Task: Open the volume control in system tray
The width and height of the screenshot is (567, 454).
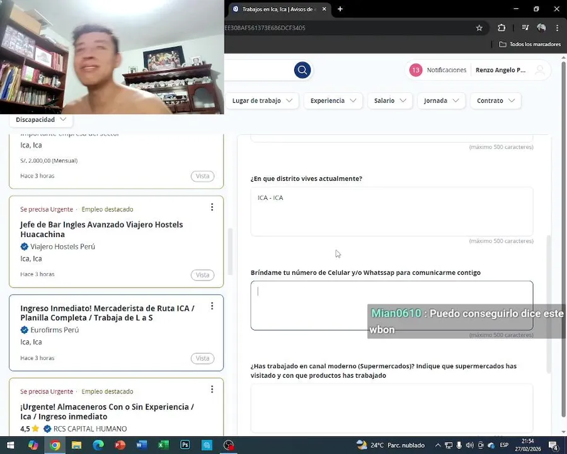Action: point(470,445)
